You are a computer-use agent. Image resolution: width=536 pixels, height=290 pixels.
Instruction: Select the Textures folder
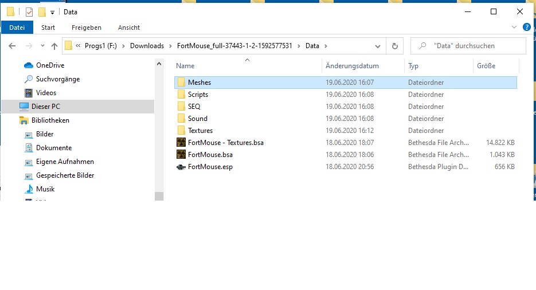pos(200,131)
